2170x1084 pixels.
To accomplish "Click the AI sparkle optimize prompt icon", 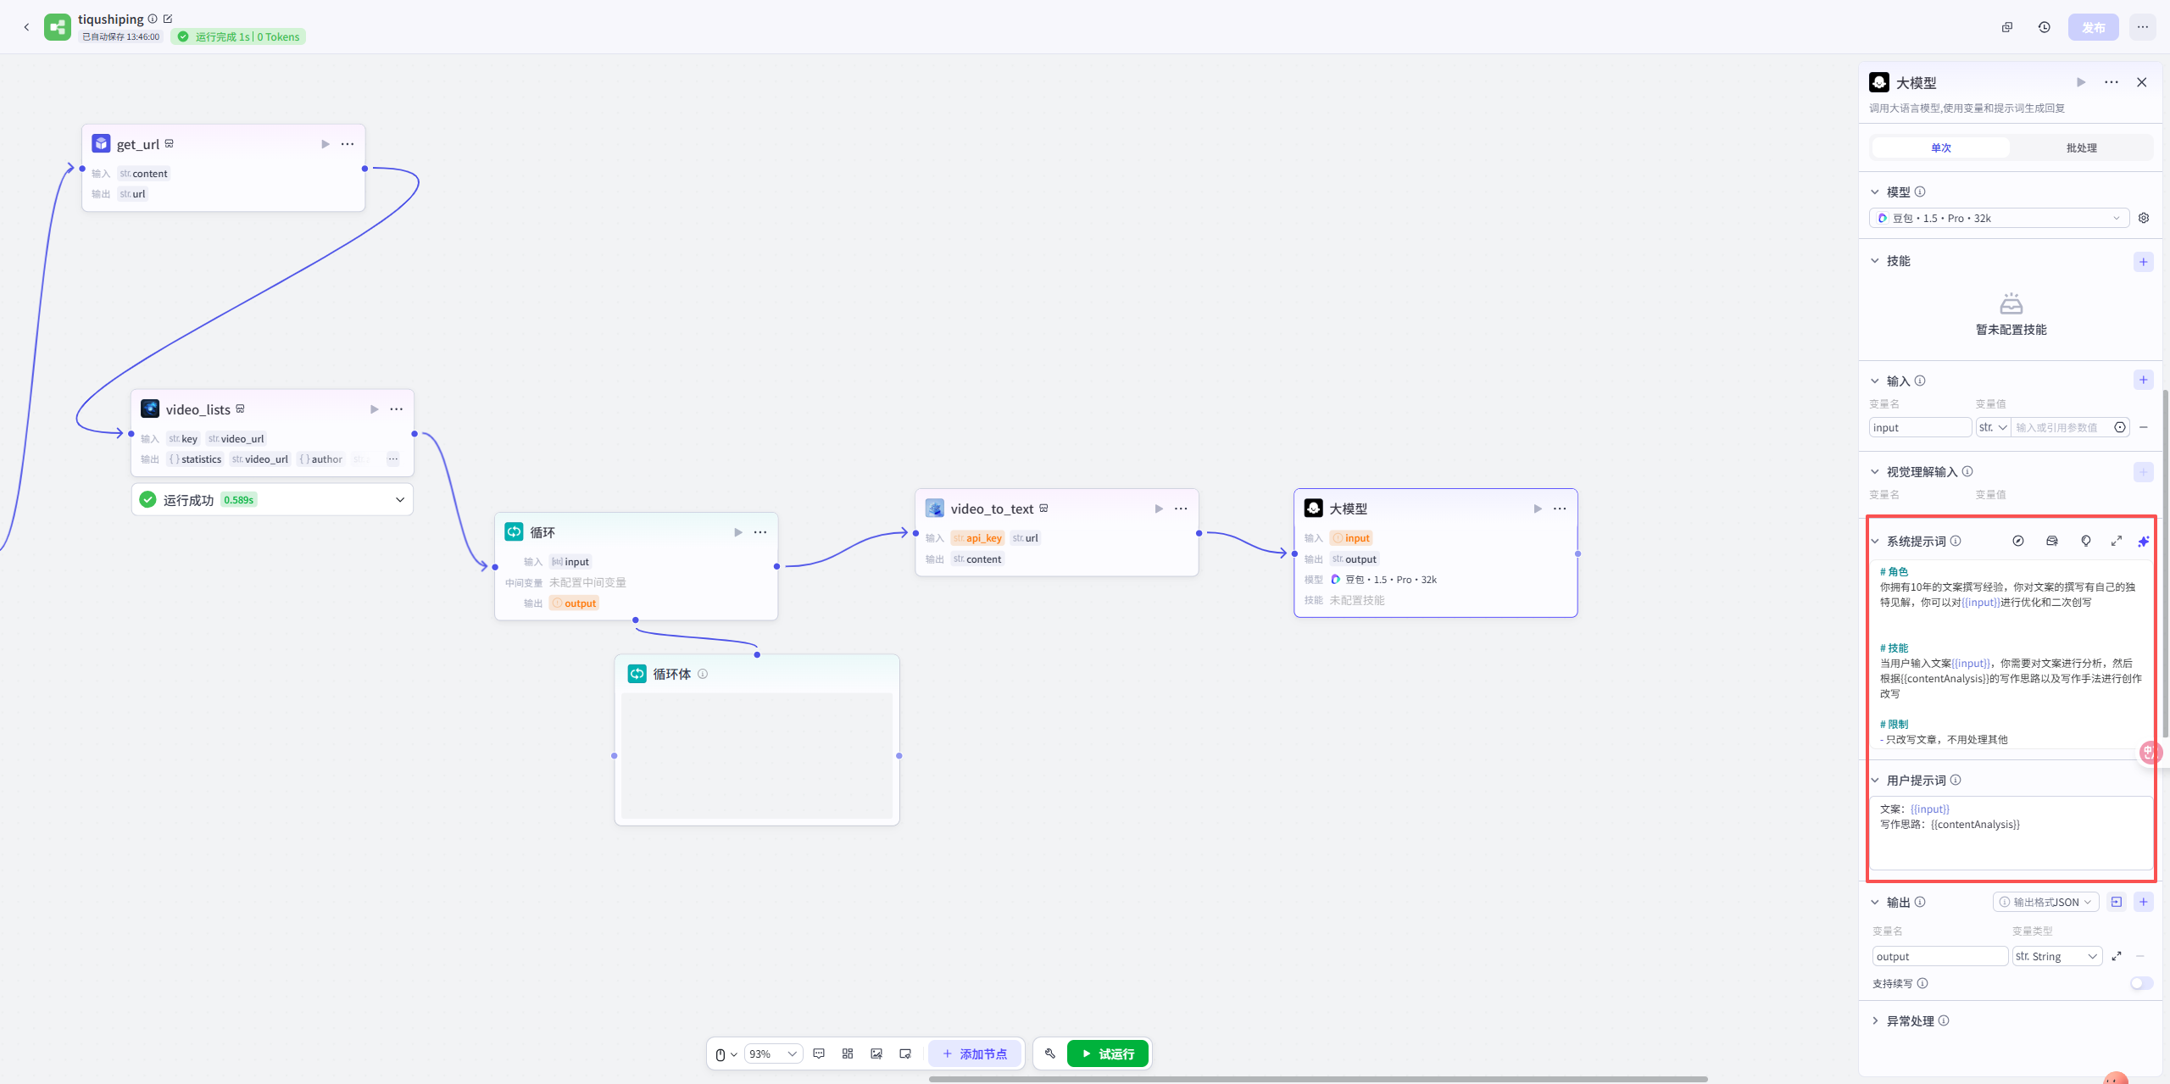I will pos(2143,541).
